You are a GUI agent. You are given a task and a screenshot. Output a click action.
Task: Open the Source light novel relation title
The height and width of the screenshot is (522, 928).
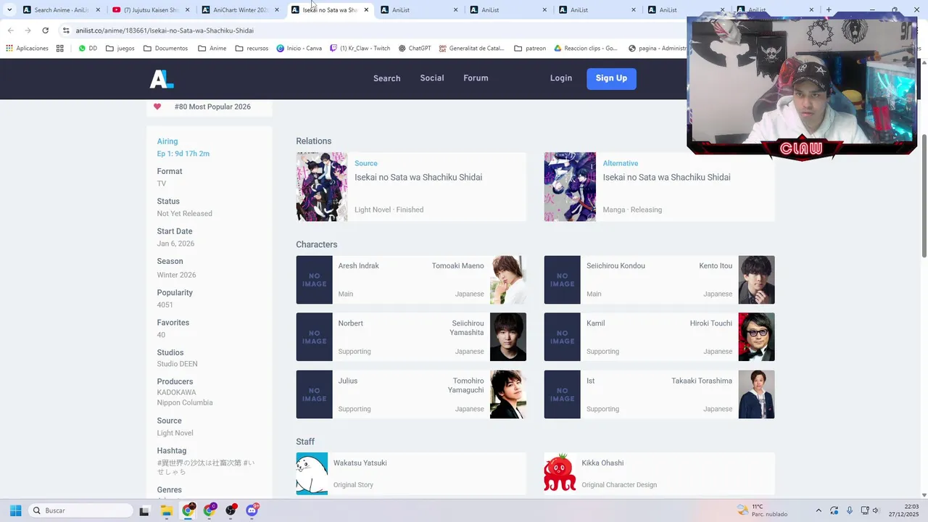coord(418,178)
